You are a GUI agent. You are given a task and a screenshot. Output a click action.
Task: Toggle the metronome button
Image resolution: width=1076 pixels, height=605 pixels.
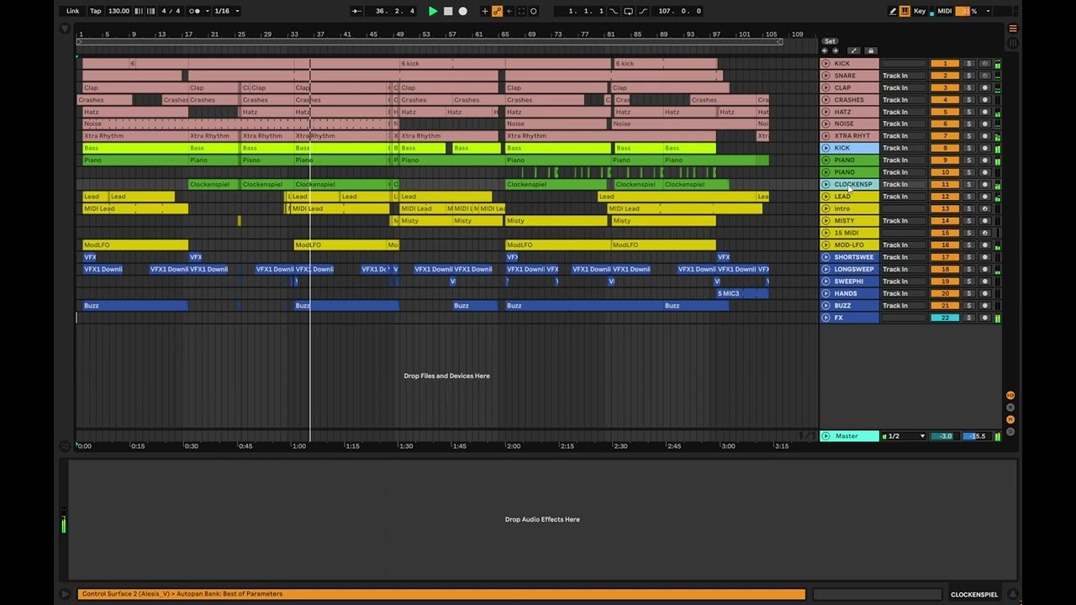point(196,11)
